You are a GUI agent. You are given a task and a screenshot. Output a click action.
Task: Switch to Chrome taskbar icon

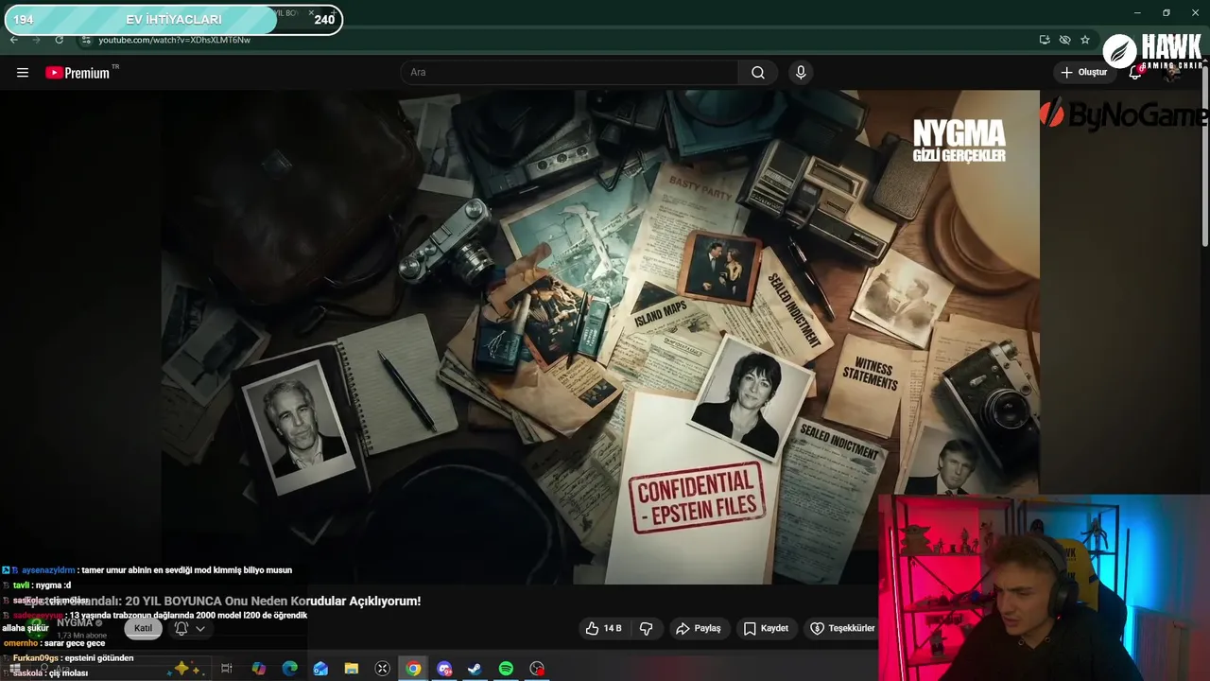pos(413,669)
